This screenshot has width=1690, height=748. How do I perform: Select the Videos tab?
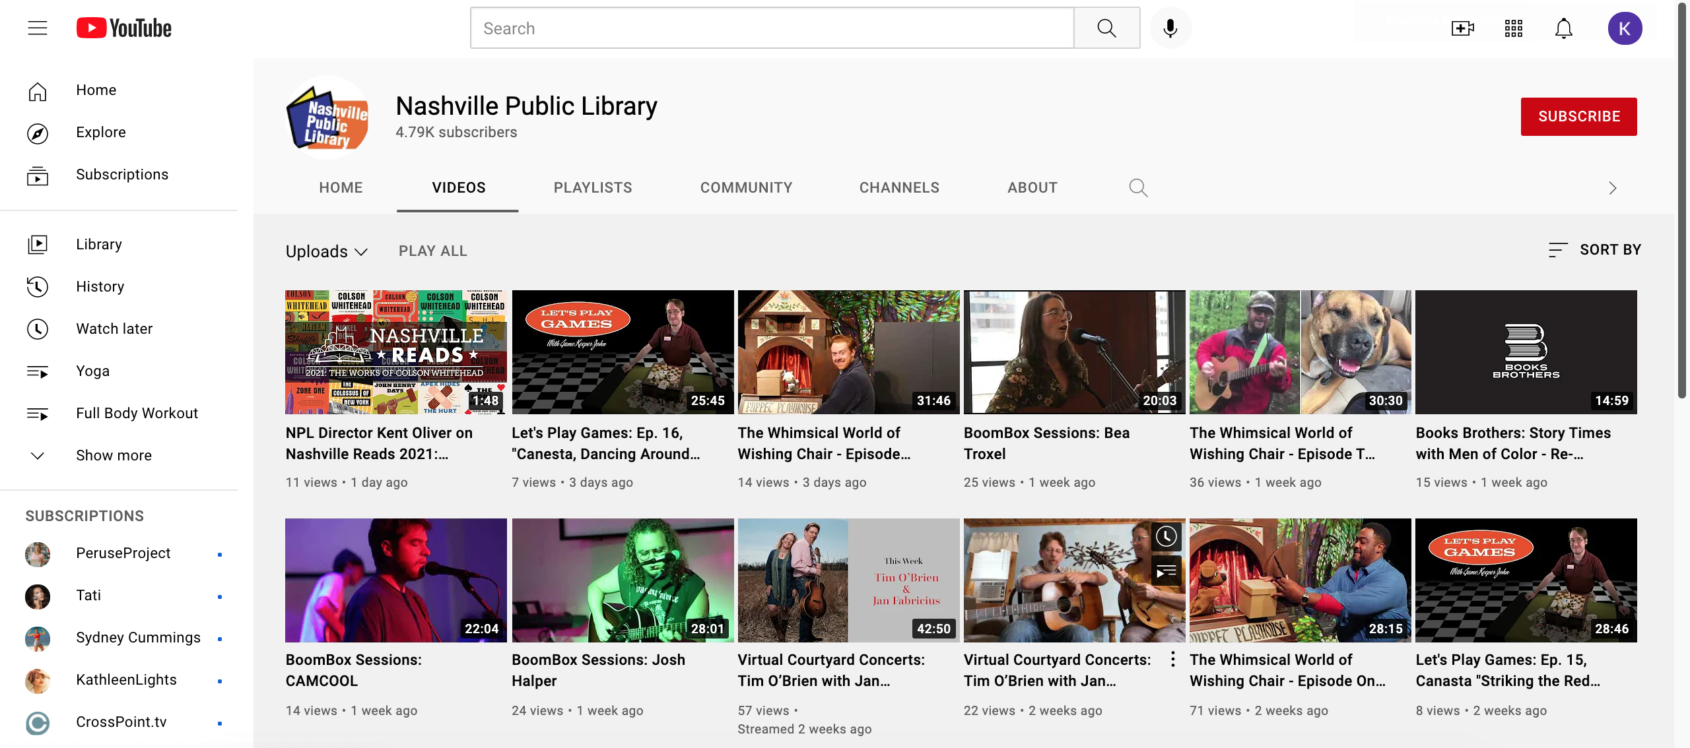pyautogui.click(x=458, y=188)
